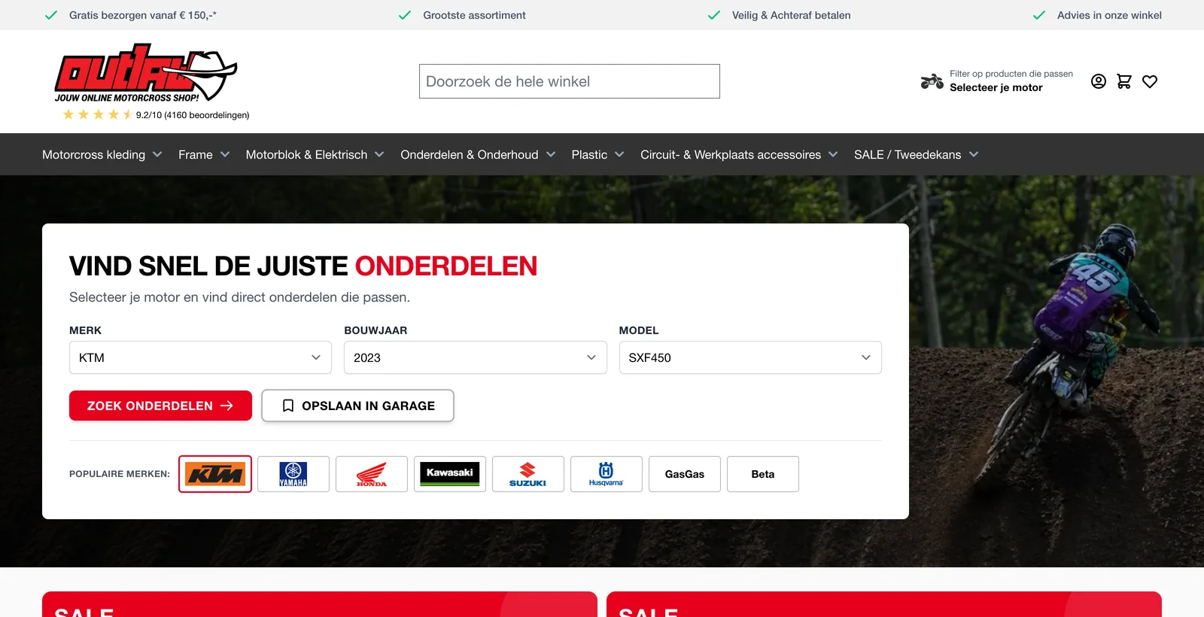Expand the Motorblok & Elektrisch menu
This screenshot has height=617, width=1204.
point(315,154)
